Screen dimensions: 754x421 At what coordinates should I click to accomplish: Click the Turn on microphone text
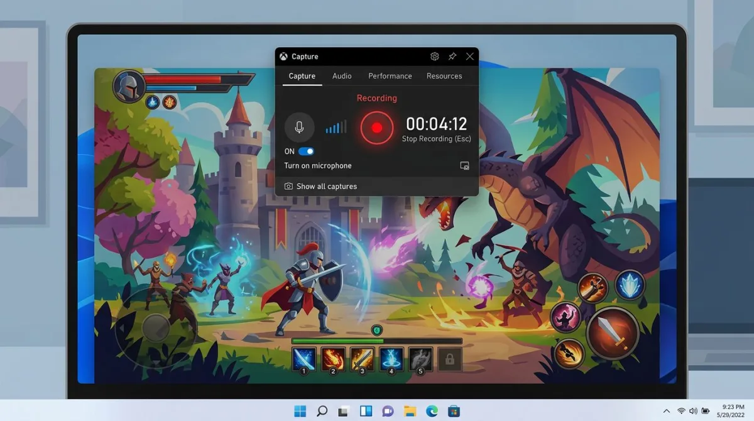[x=318, y=166]
